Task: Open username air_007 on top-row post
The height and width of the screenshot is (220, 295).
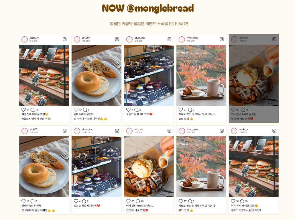Action: coord(86,38)
